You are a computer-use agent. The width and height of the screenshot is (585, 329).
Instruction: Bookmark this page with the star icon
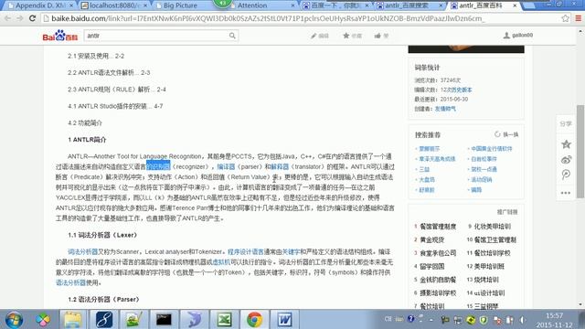pos(565,18)
